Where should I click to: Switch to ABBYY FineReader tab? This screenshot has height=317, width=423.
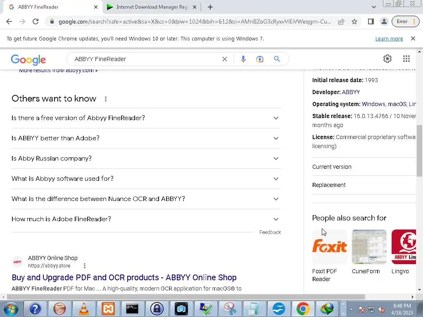coord(51,7)
